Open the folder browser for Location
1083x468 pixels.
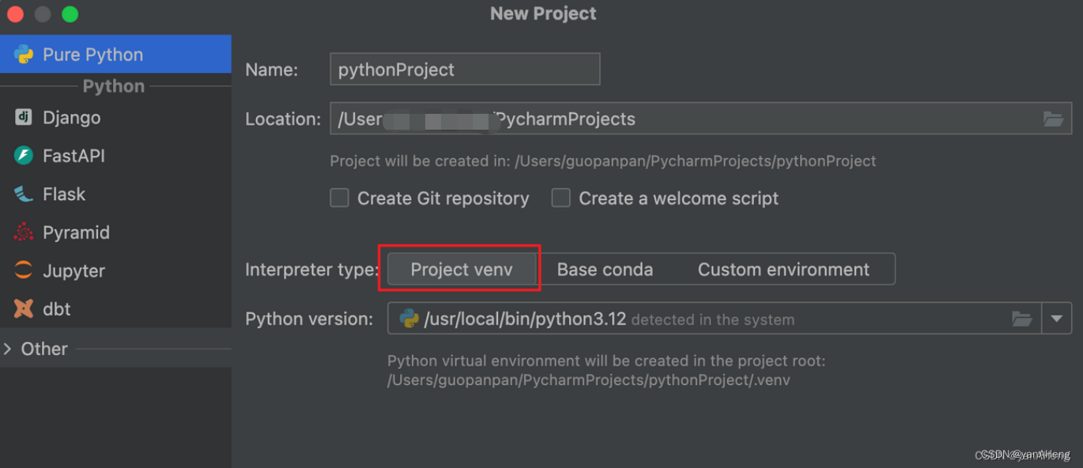coord(1053,119)
